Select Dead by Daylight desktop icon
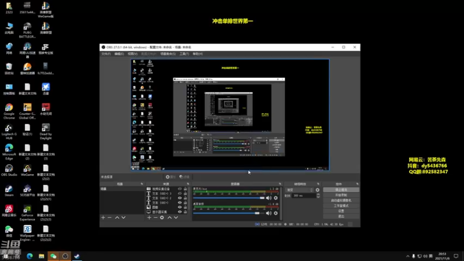This screenshot has height=261, width=464. [46, 131]
